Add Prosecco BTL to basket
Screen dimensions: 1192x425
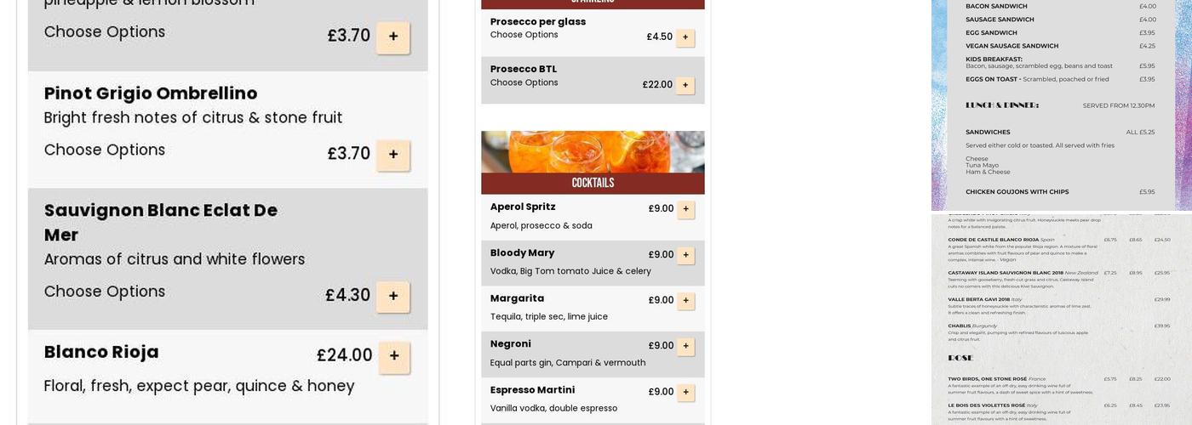(x=685, y=85)
